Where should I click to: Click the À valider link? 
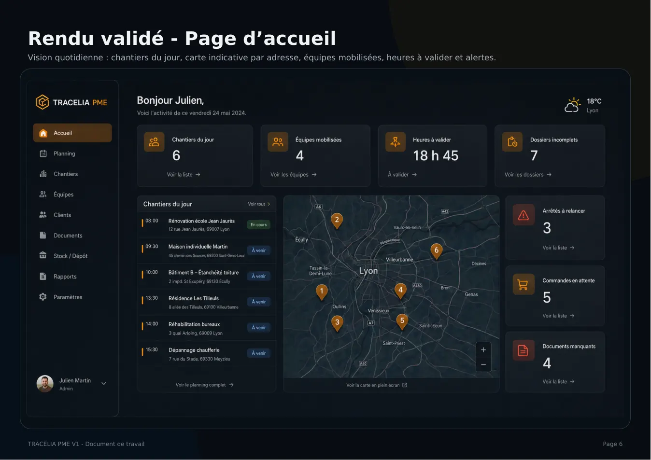[402, 175]
